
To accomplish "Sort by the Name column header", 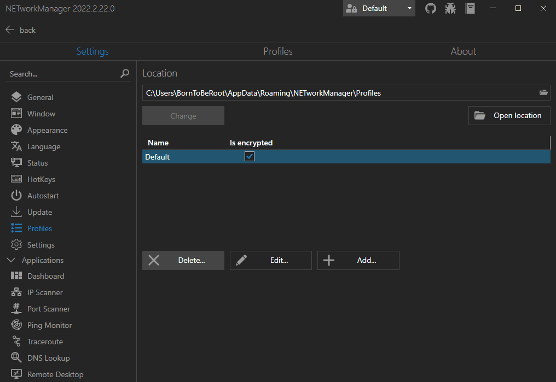I will point(158,143).
